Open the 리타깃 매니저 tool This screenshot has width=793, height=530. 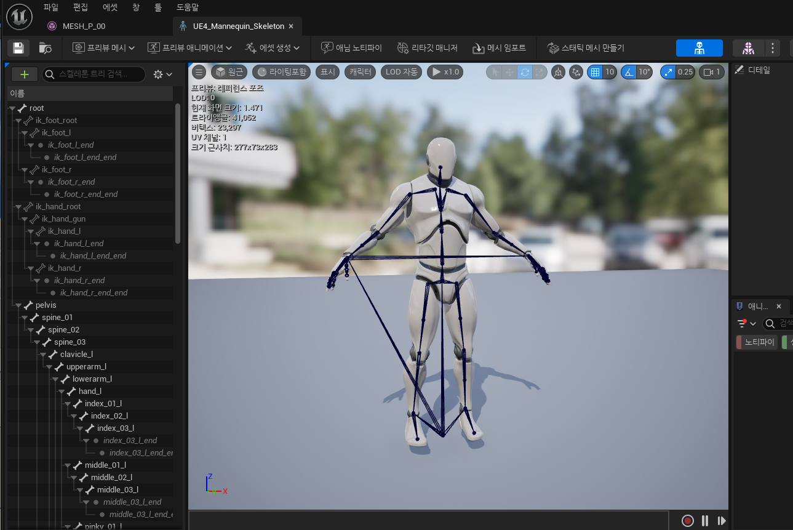point(427,48)
